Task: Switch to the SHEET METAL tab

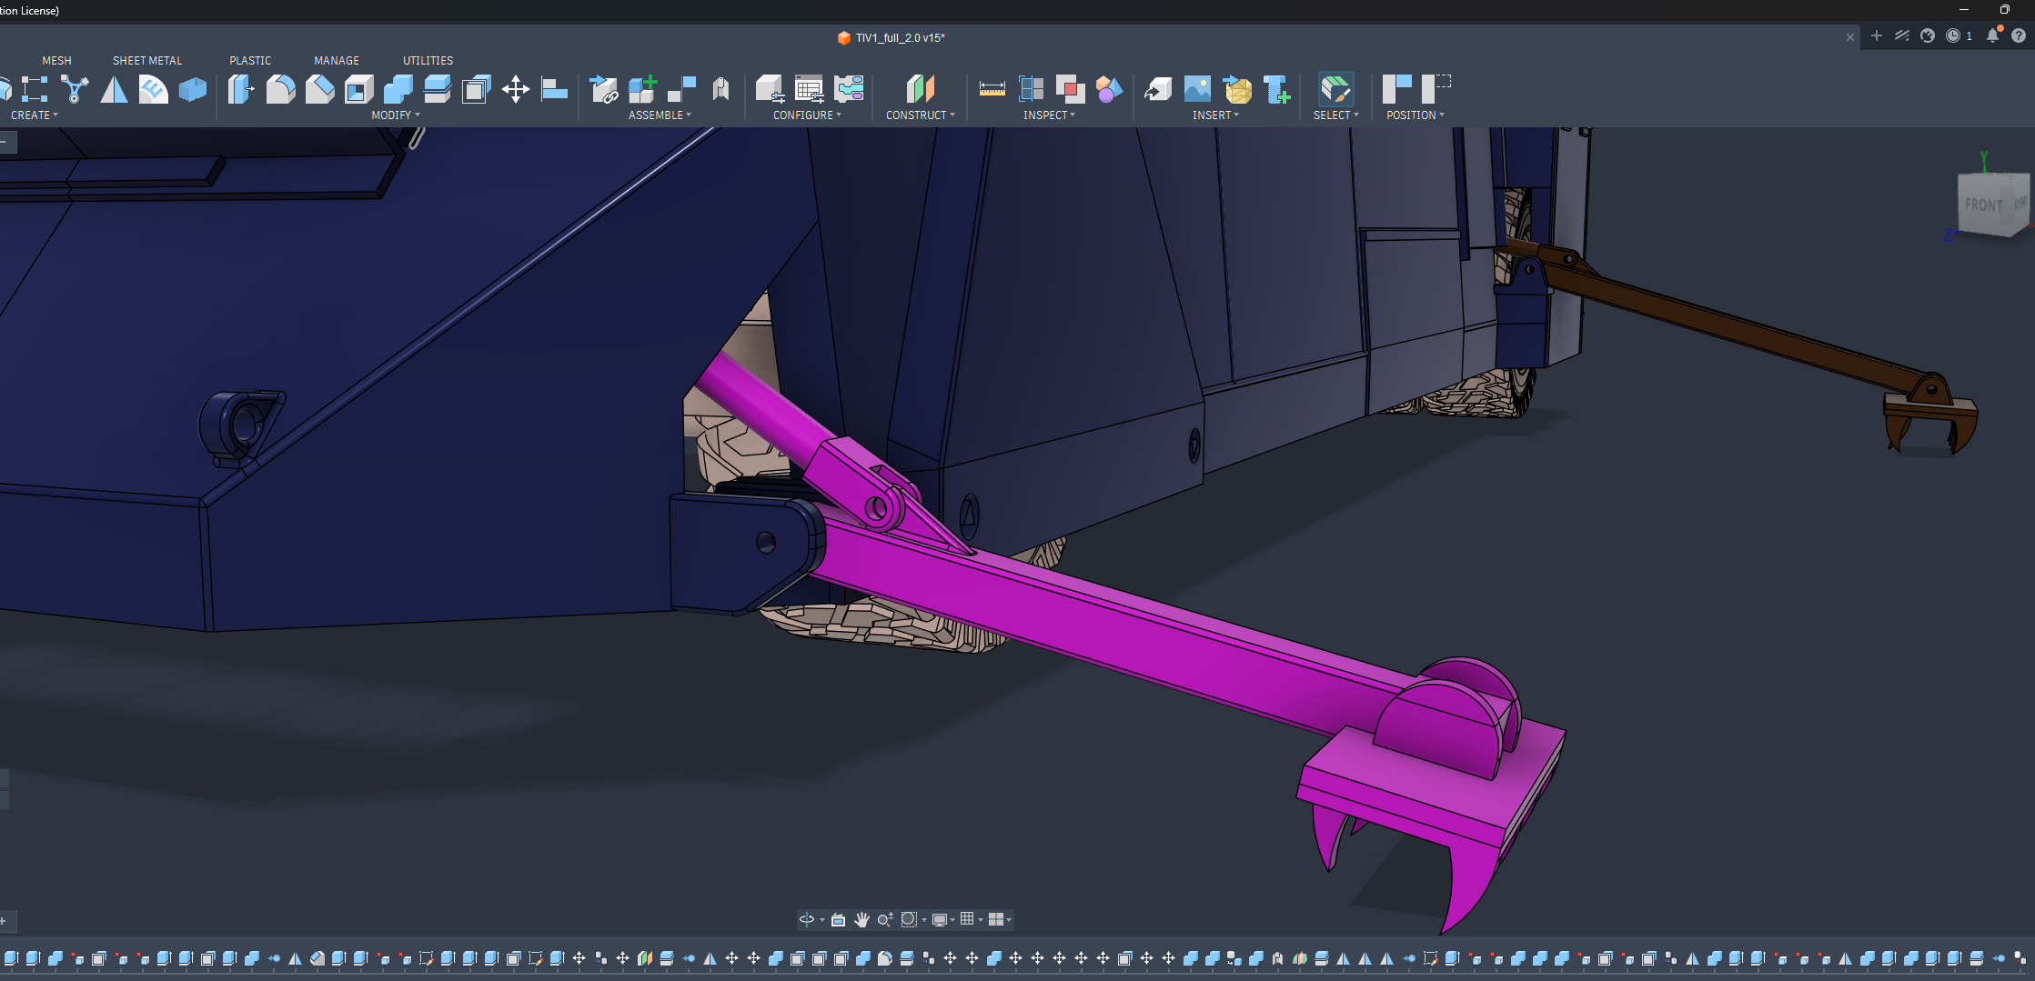Action: [x=147, y=61]
